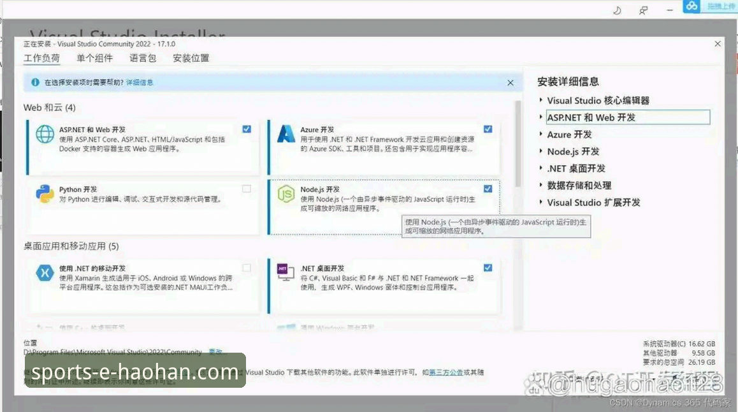Screen dimensions: 738x412
Task: Click the Xamarin .NET mobile icon
Action: (x=45, y=272)
